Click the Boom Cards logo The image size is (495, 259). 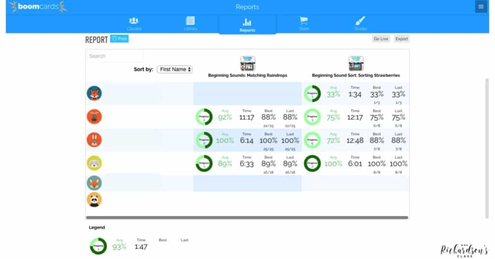pos(38,7)
